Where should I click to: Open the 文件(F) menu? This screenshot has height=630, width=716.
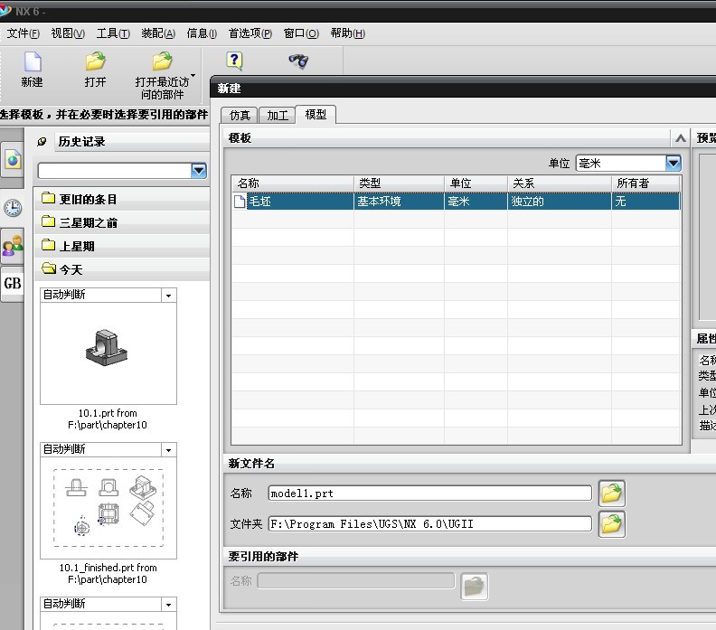pyautogui.click(x=23, y=33)
